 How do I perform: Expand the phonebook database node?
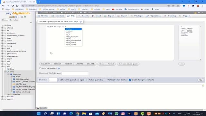2,54
